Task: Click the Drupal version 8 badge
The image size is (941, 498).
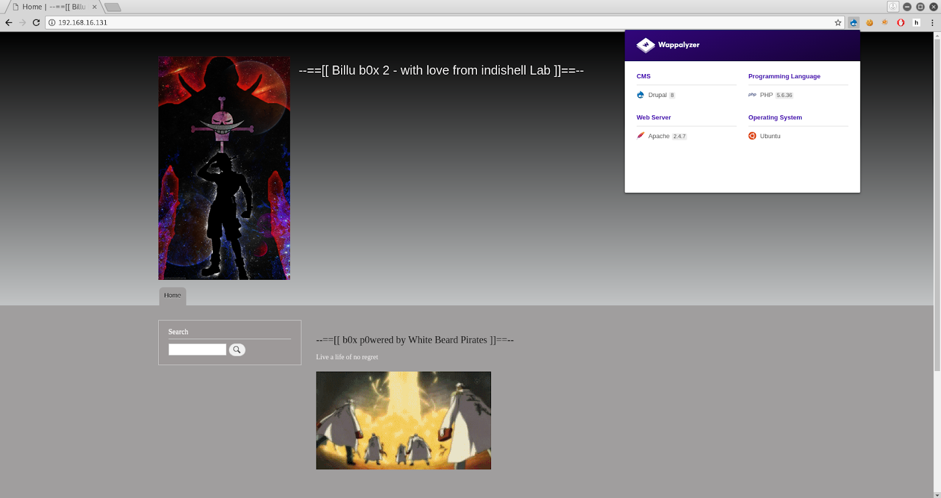Action: 672,95
